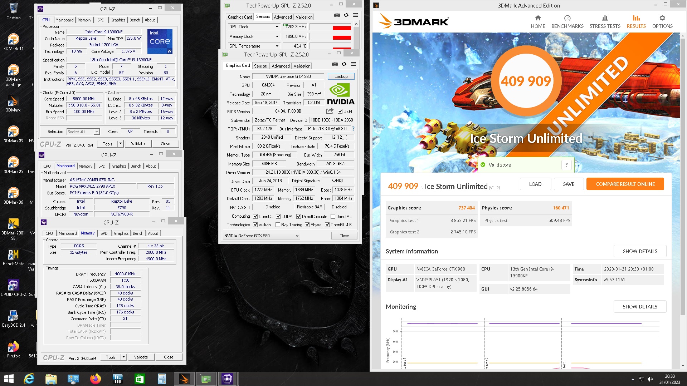Open the 3DMark 11 desktop shortcut
Viewport: 687px width, 386px height.
13,42
